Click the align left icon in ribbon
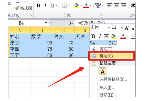 (110, 5)
